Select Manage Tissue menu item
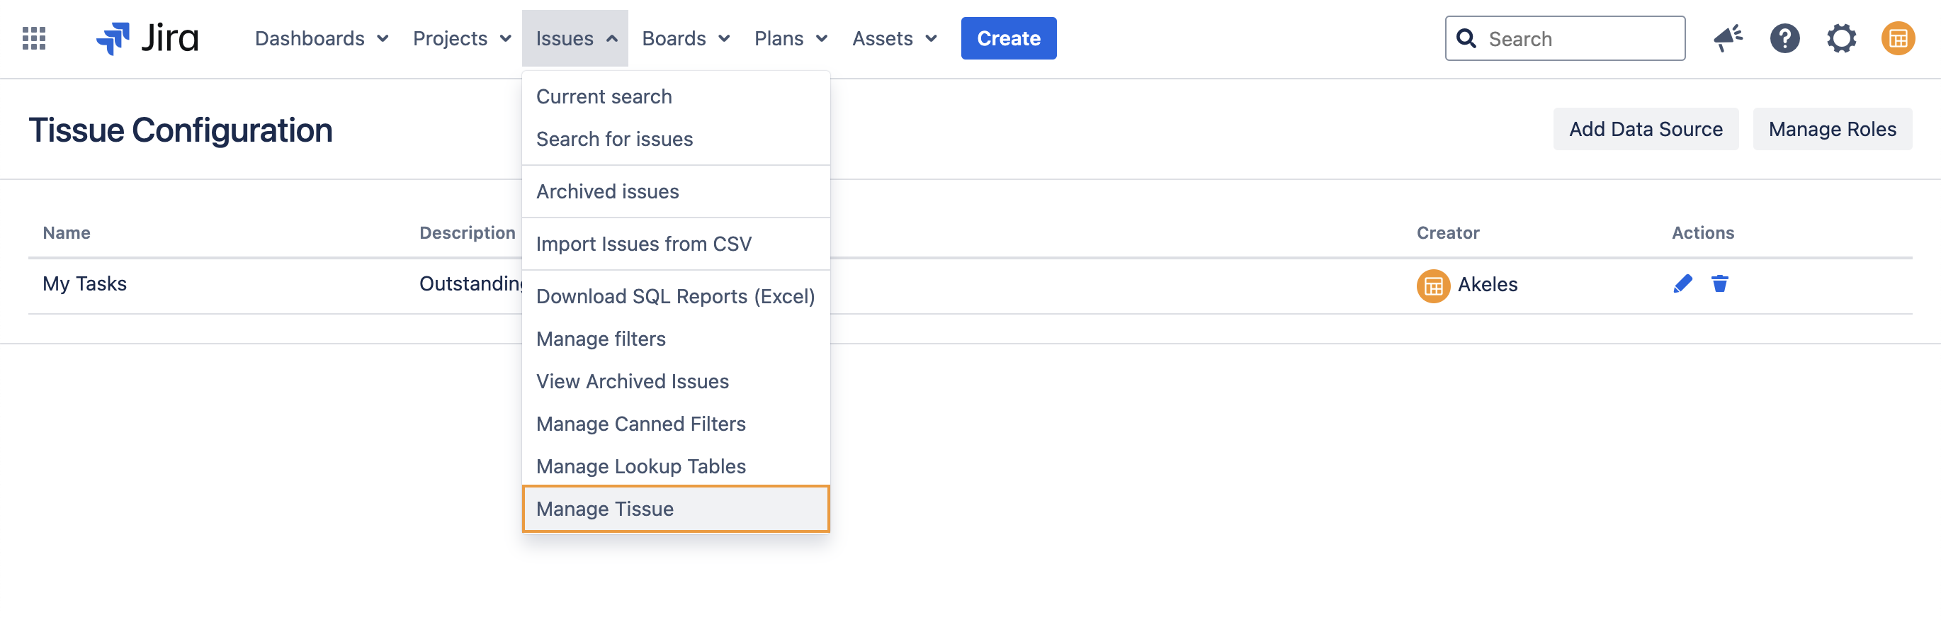Viewport: 1941px width, 620px height. [675, 509]
